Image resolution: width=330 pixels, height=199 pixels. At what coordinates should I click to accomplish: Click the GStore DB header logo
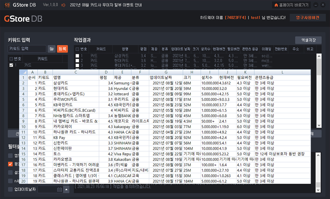[x=23, y=19]
